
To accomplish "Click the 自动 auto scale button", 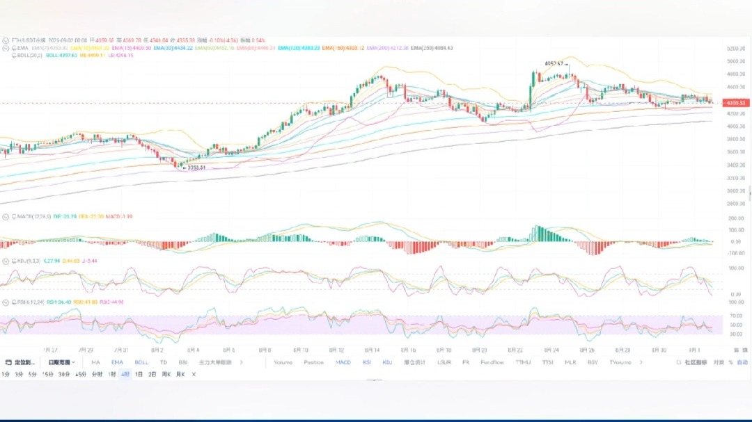I will tap(743, 362).
